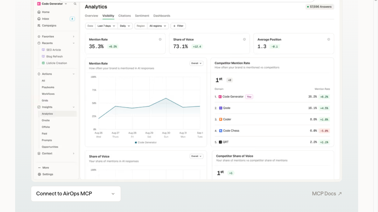Open Grids in the sidebar
This screenshot has width=378, height=212.
tap(45, 101)
